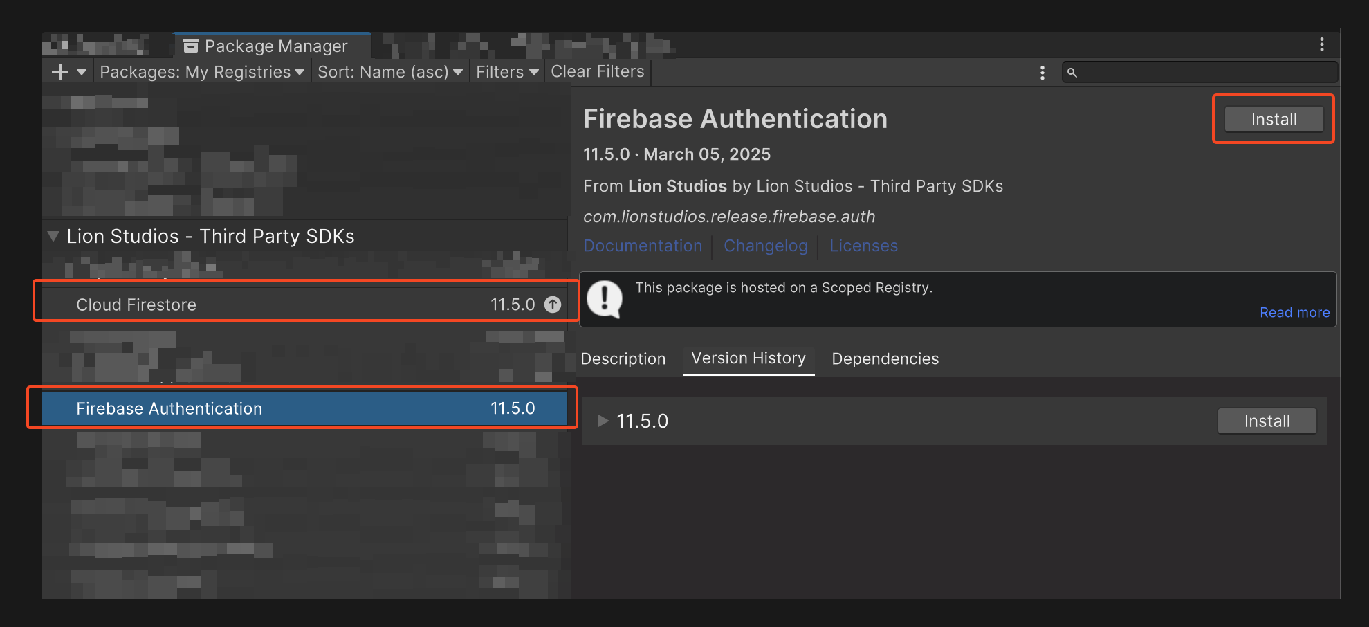Click the Package Manager tab icon

click(x=191, y=46)
